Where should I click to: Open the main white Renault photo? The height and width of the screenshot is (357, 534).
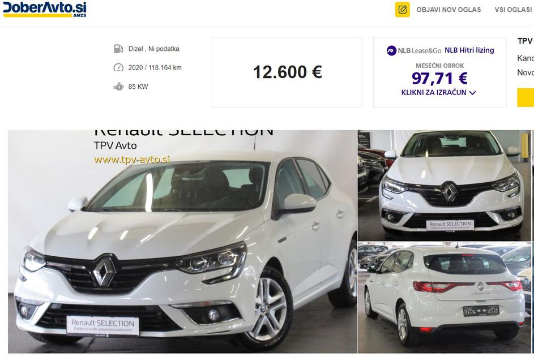(x=182, y=242)
